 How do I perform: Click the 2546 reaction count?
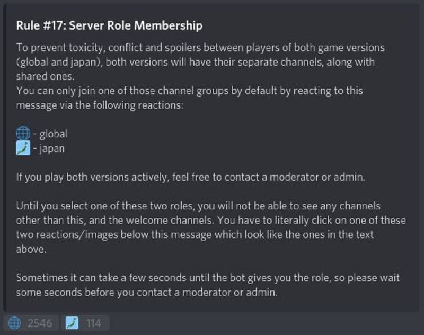coord(40,323)
